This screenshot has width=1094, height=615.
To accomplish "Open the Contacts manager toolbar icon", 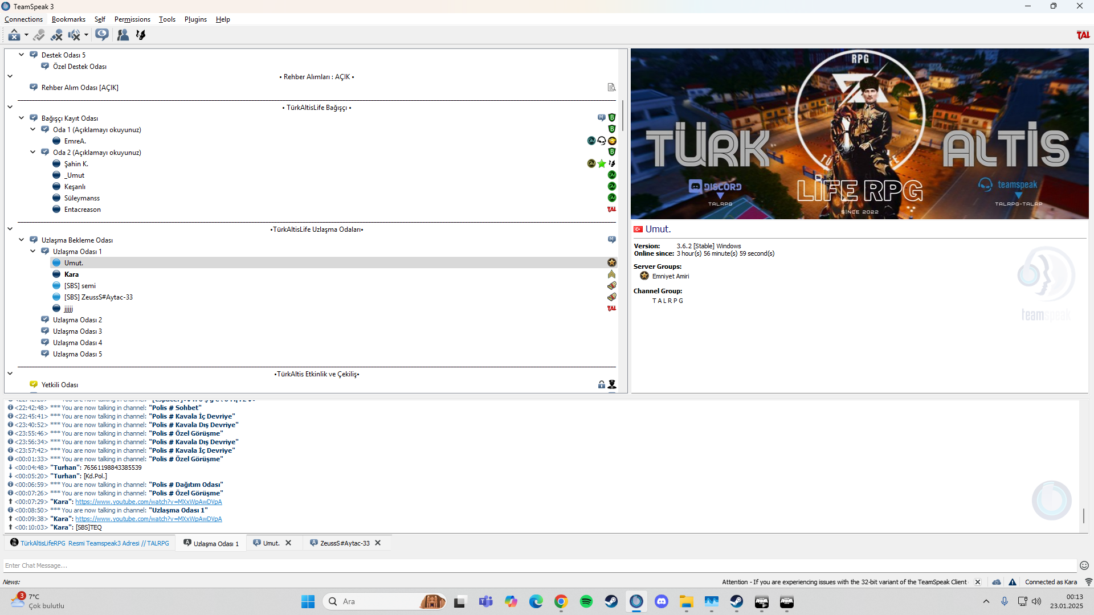I will point(123,35).
